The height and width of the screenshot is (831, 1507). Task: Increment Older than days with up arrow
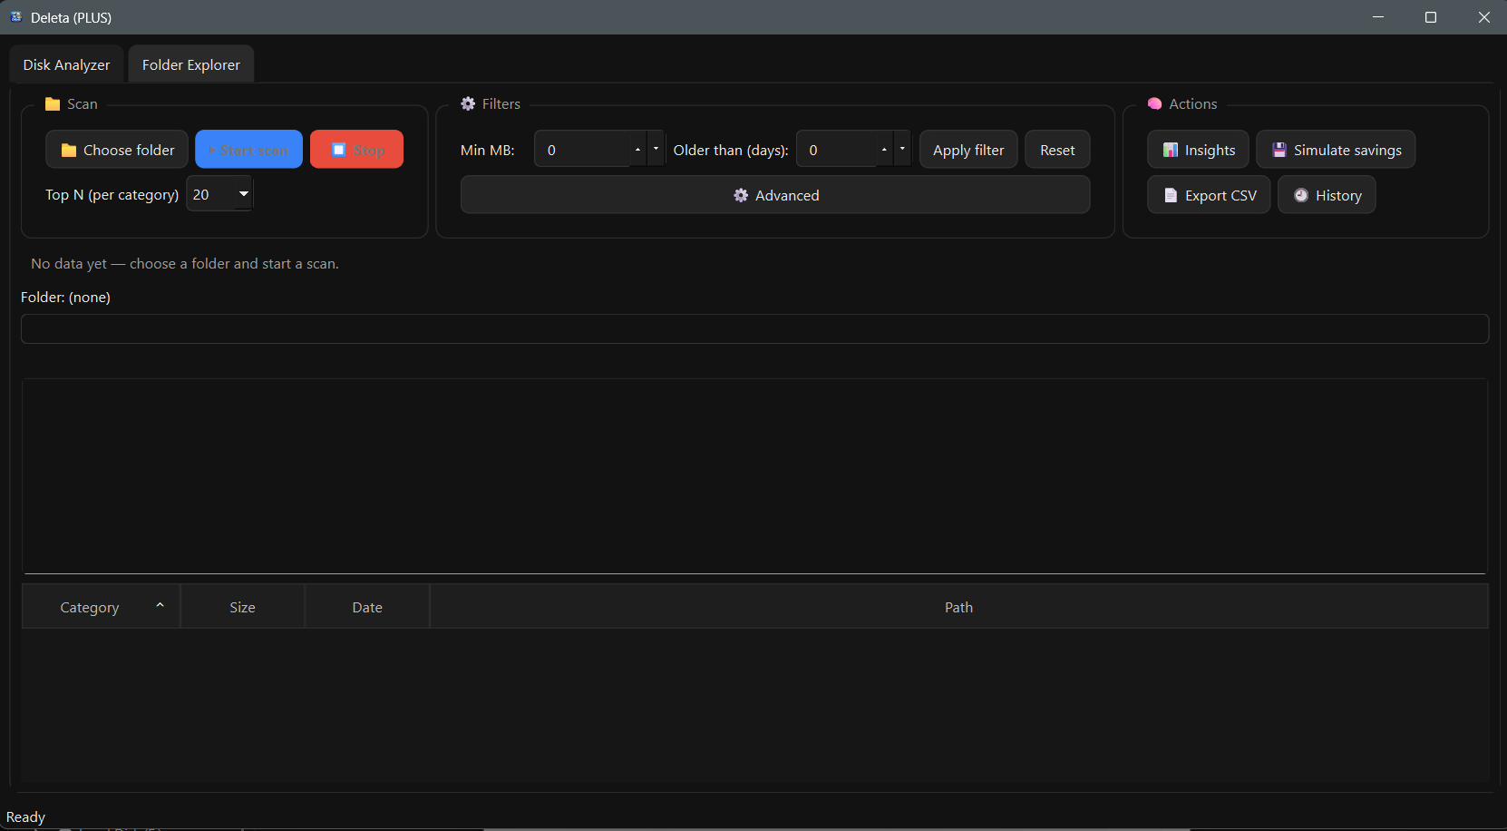pos(884,150)
